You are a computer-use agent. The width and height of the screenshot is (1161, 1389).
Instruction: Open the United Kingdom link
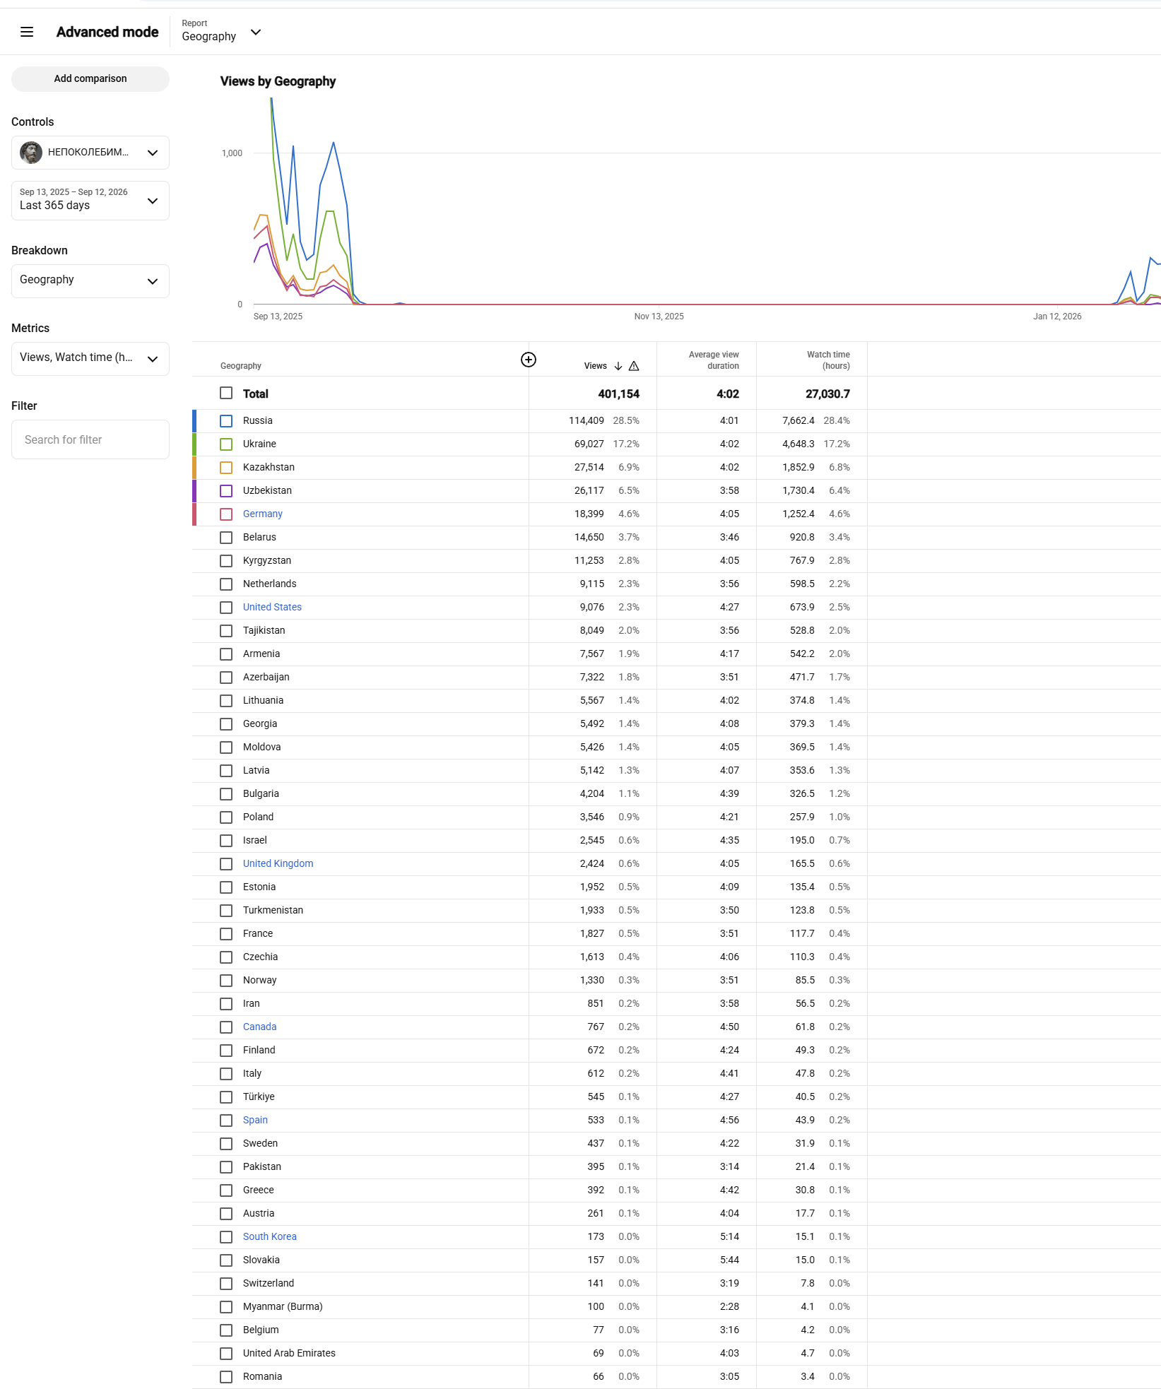(x=278, y=863)
